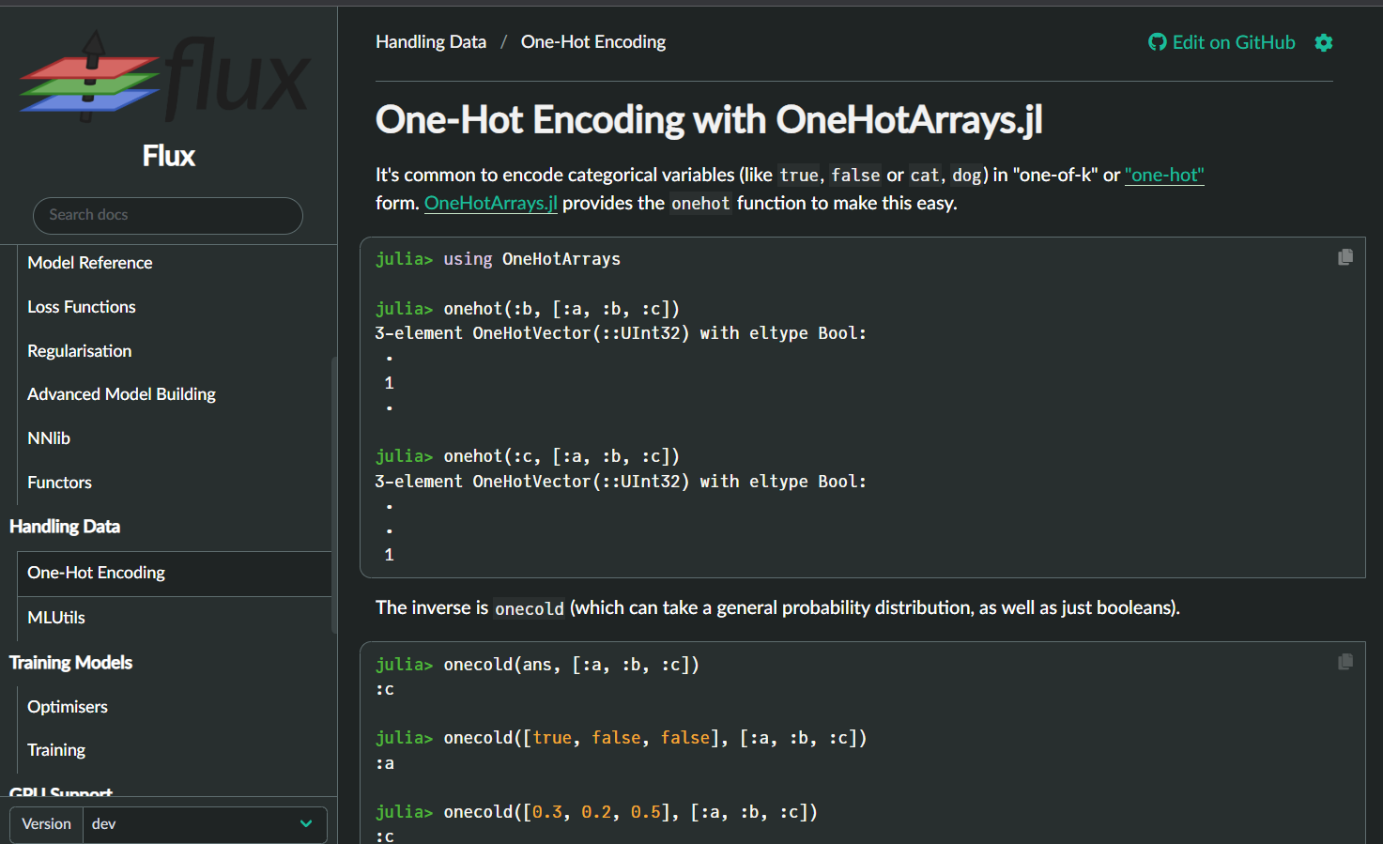Click inside the Search docs input field
Image resolution: width=1383 pixels, height=844 pixels.
tap(167, 215)
